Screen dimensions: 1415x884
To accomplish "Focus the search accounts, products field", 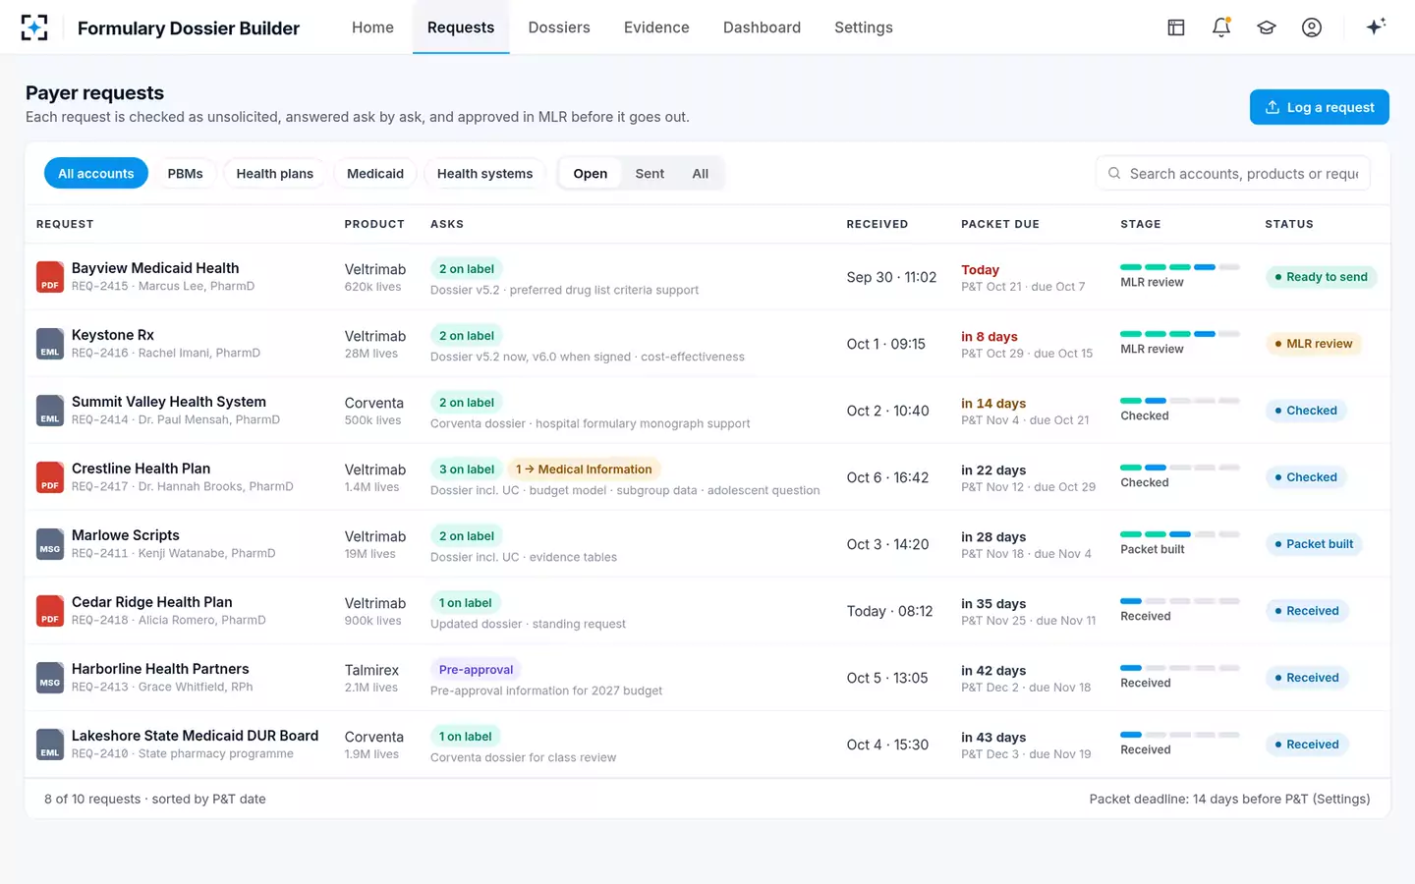I will [1233, 174].
